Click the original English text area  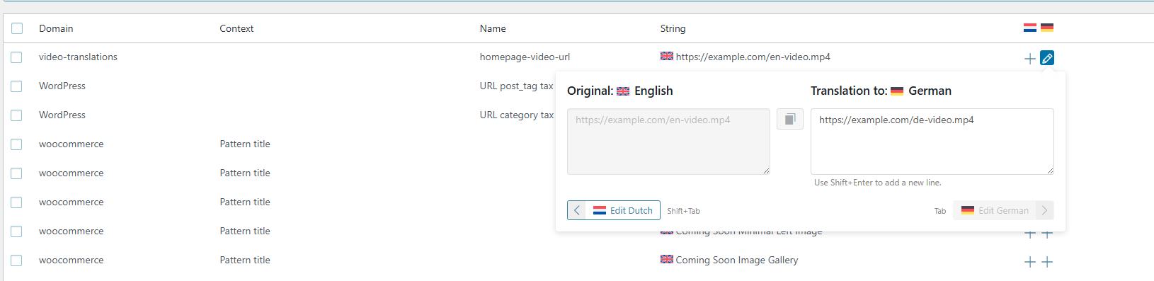(668, 142)
